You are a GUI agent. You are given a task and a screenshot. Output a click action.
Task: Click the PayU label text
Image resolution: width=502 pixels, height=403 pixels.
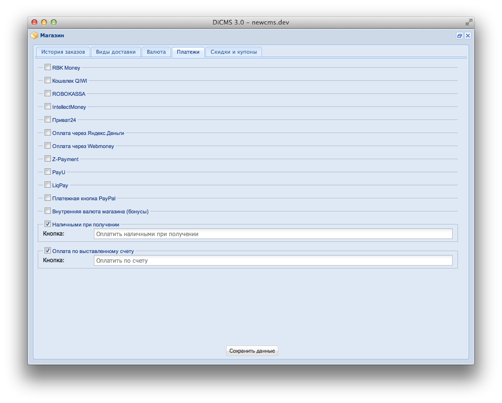pos(59,172)
